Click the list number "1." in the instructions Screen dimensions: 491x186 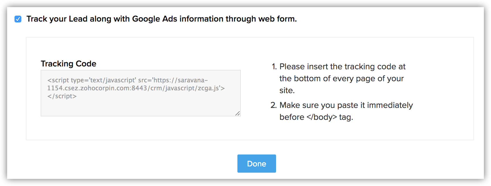(x=274, y=67)
